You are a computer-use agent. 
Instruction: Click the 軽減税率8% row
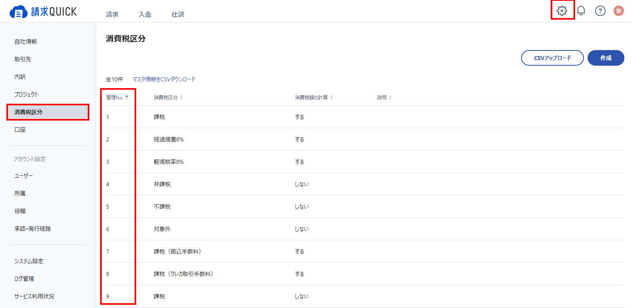(x=365, y=162)
